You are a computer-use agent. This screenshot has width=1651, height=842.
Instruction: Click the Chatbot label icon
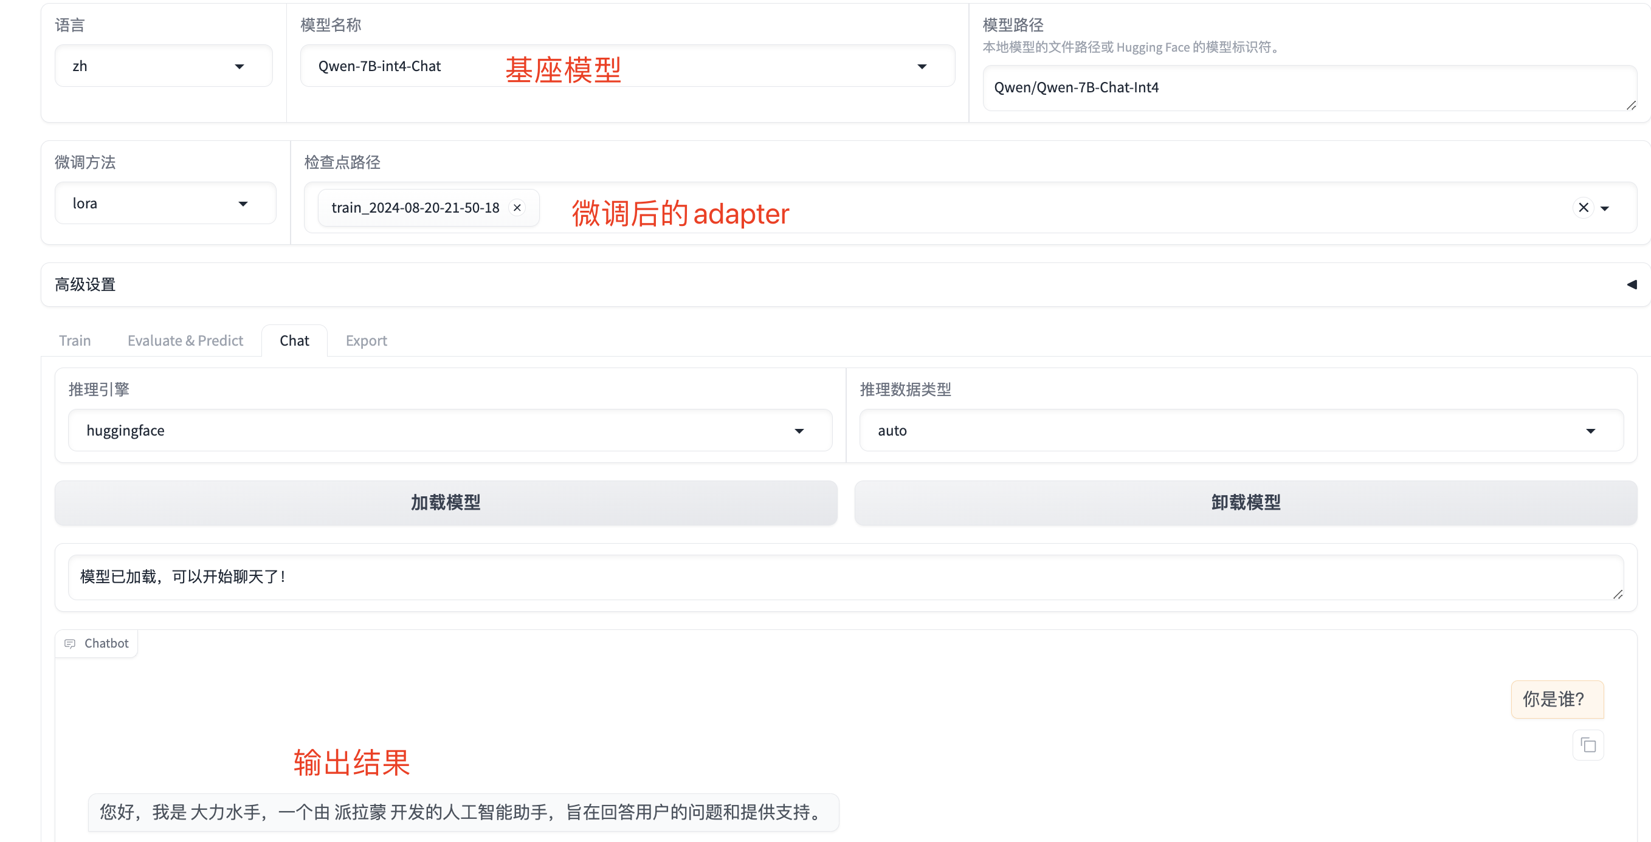point(70,643)
